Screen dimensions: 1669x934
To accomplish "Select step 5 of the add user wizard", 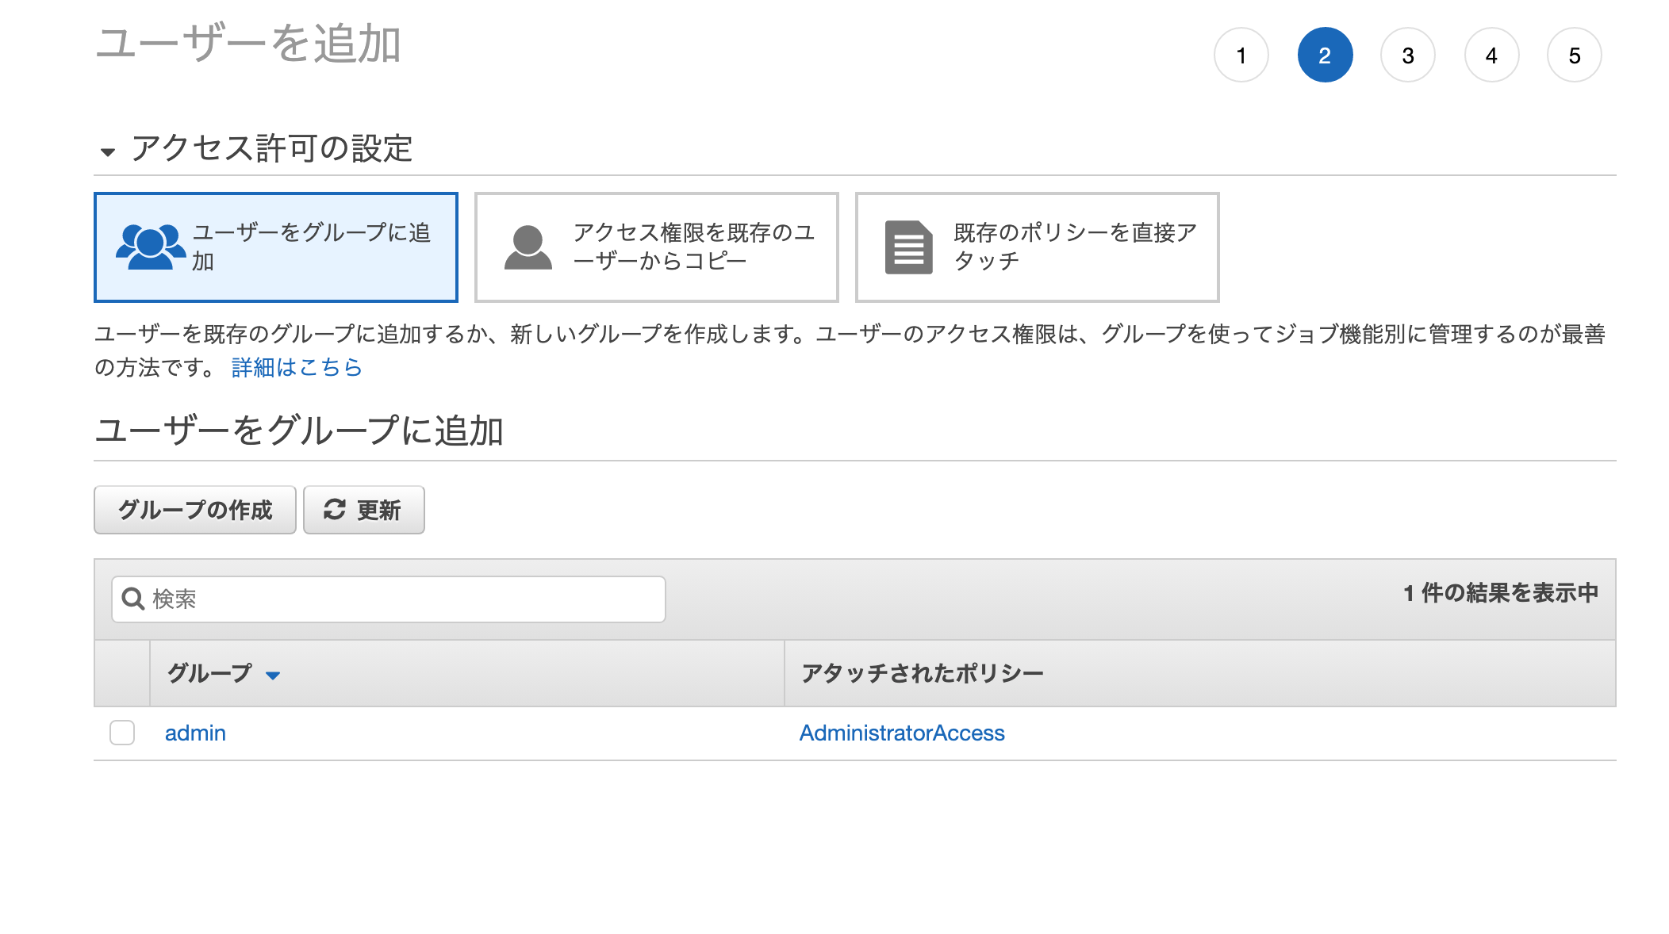I will pos(1574,54).
